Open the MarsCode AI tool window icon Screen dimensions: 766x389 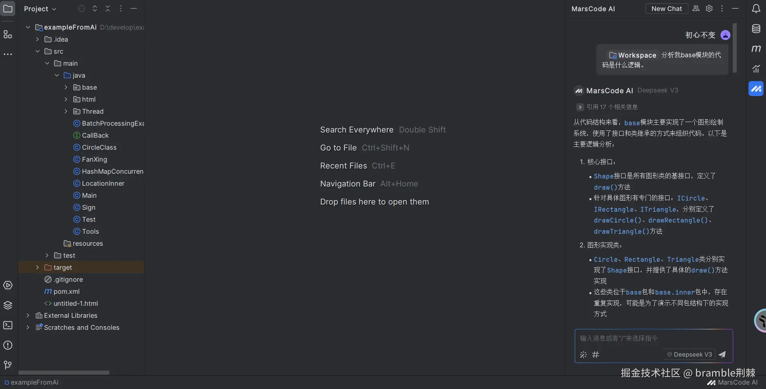[x=756, y=88]
